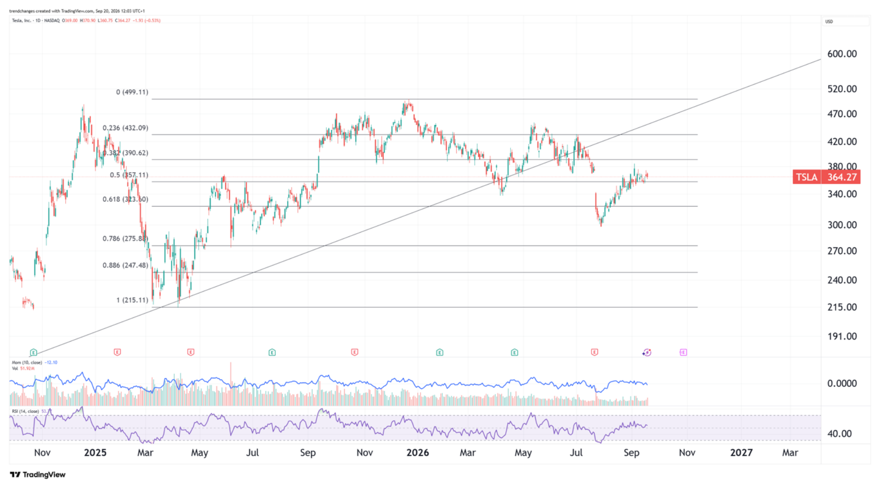Select the Fib level label 0.786 (275.88)

click(126, 238)
